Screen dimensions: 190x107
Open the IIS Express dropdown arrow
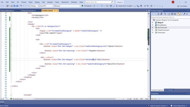coord(92,6)
